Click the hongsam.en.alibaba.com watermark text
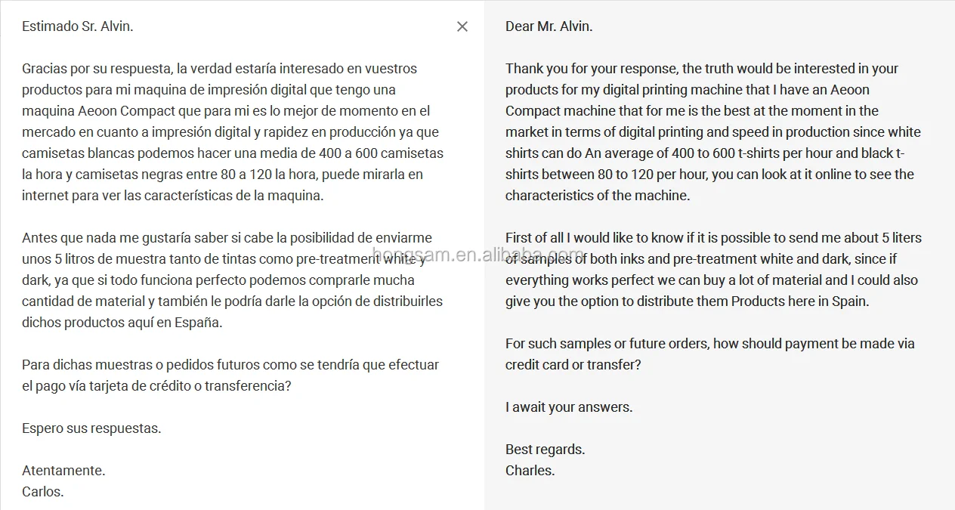955x510 pixels. tap(477, 255)
